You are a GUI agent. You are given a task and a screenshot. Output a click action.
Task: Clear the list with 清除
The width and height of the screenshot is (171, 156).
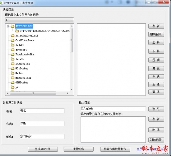click(156, 92)
